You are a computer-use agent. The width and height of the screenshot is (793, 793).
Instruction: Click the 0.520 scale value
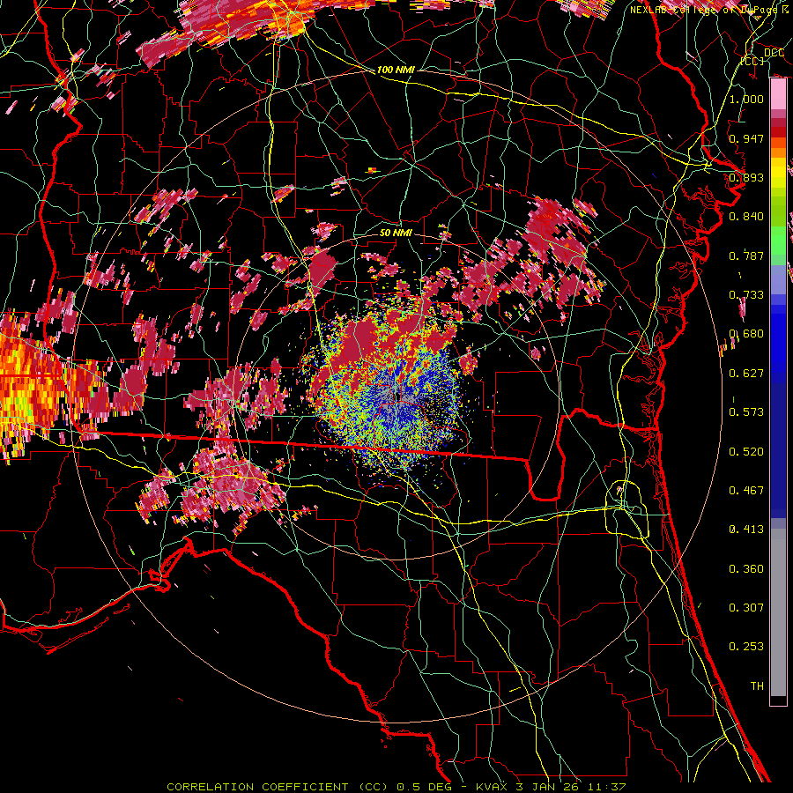coord(746,452)
